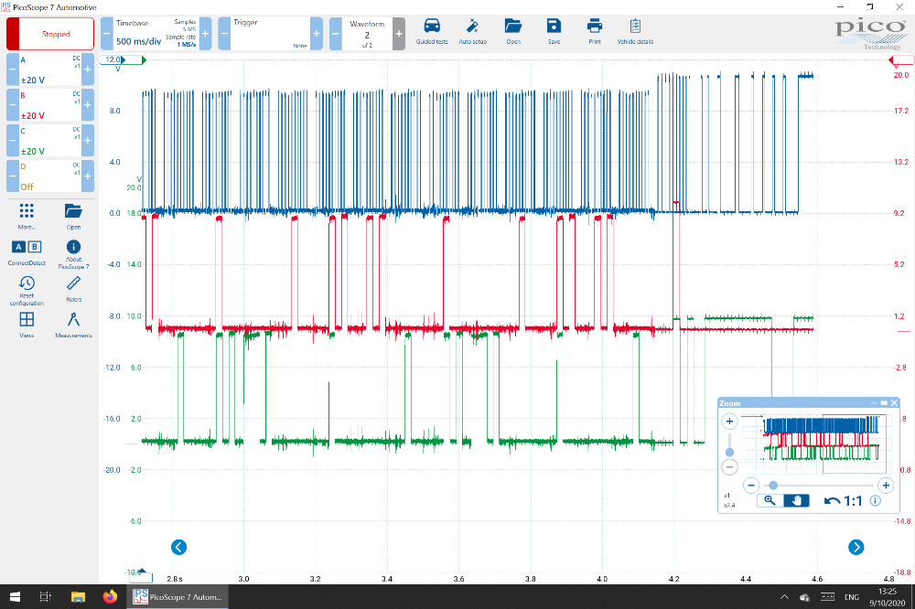Click the horizontal zoom slider handle
Image resolution: width=915 pixels, height=609 pixels.
pyautogui.click(x=773, y=485)
